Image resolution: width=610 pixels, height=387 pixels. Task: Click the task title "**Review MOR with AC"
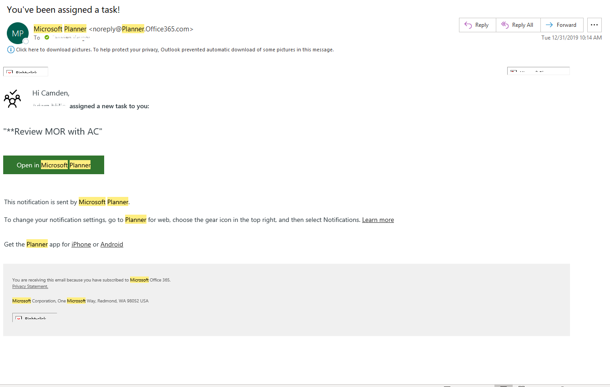(53, 131)
